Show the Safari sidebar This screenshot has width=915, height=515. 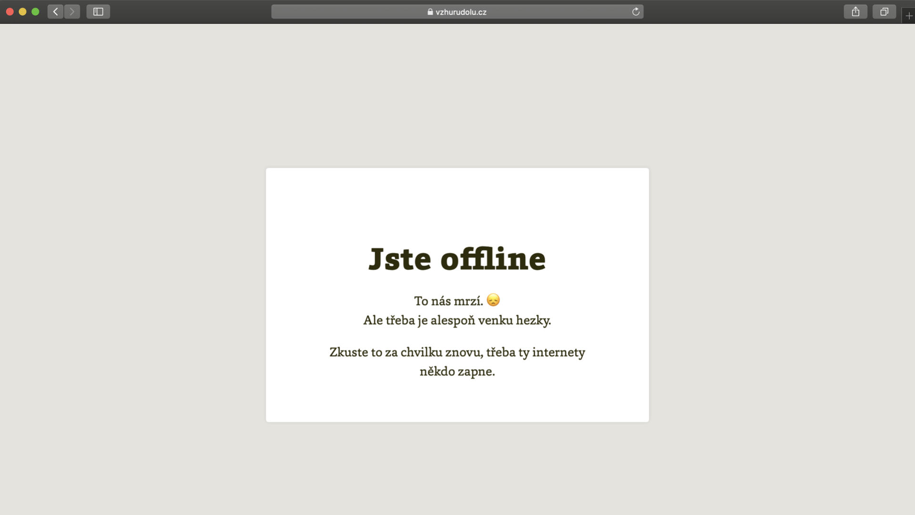pyautogui.click(x=98, y=12)
